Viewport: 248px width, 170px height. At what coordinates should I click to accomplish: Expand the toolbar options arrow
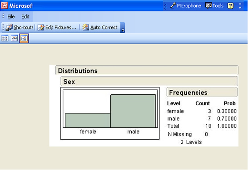(x=123, y=28)
